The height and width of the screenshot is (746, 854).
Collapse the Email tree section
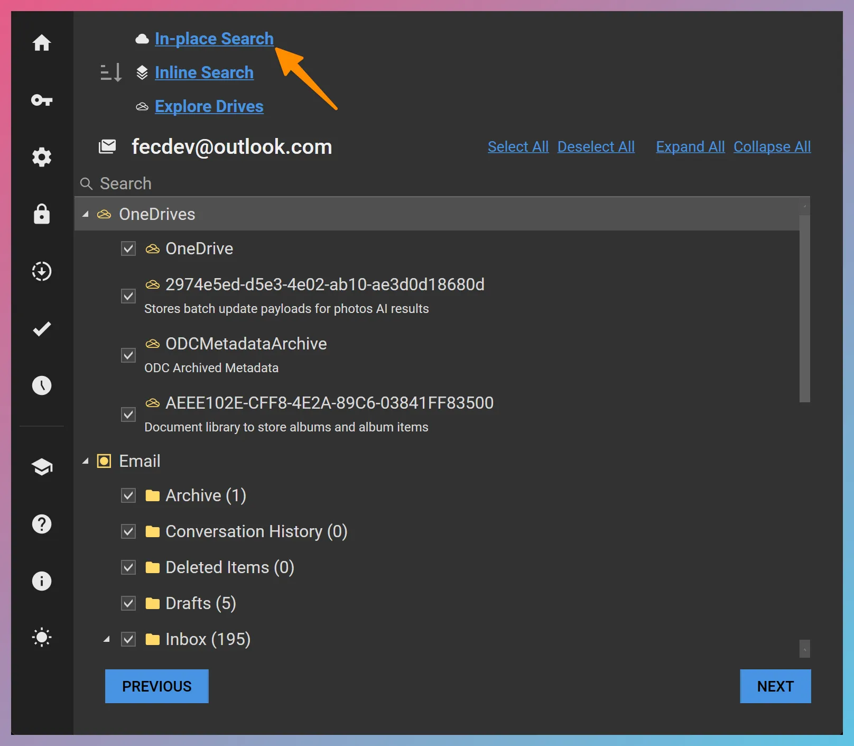tap(85, 461)
